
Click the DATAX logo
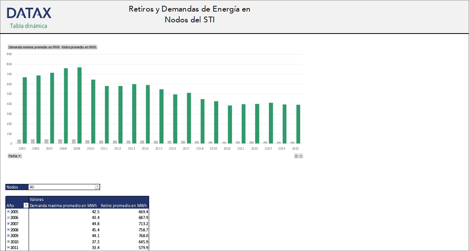coord(29,13)
